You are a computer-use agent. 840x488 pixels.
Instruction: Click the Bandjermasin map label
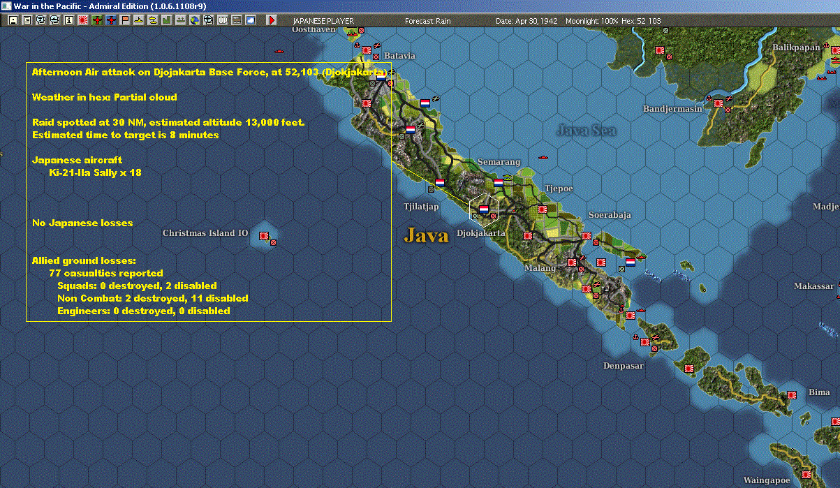coord(672,109)
